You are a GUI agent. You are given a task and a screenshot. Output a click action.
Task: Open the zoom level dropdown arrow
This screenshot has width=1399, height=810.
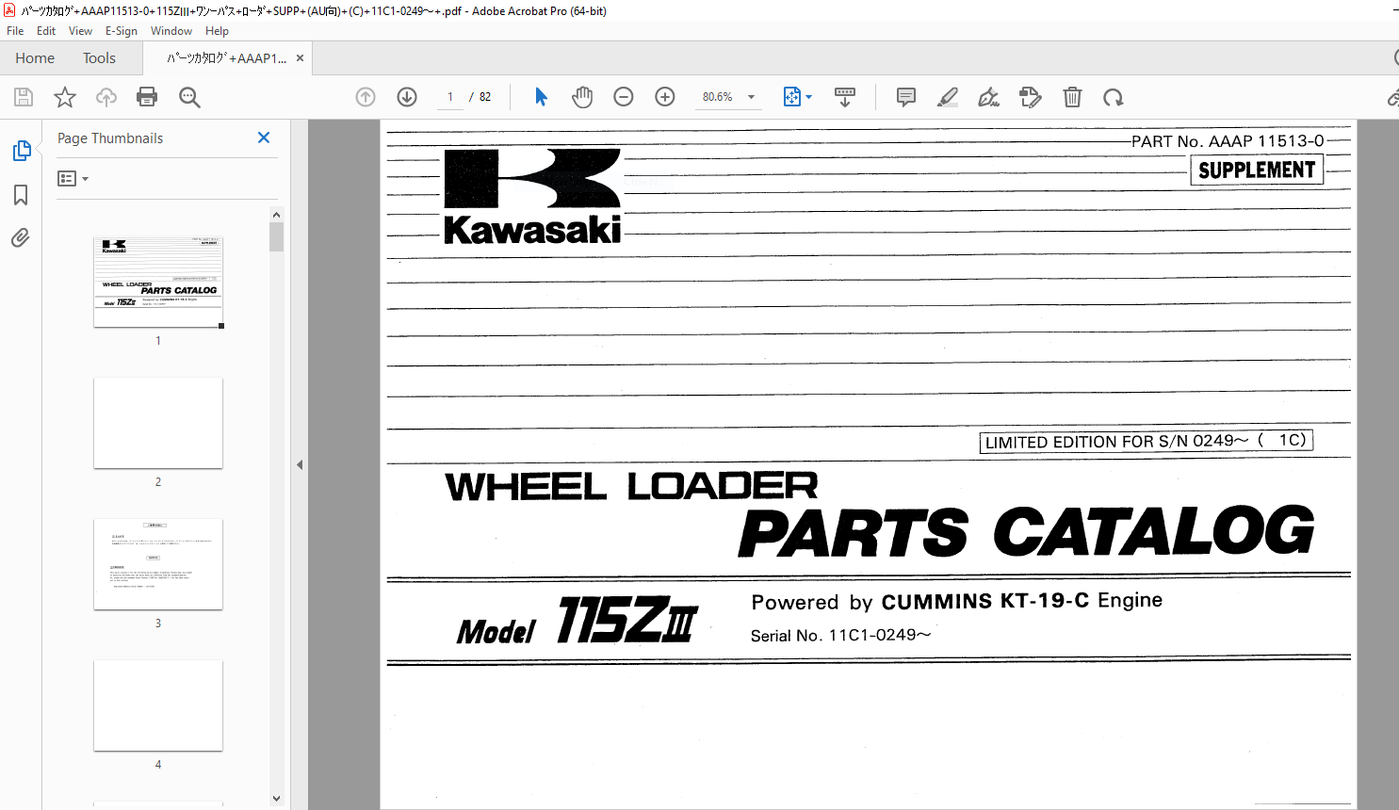tap(752, 97)
